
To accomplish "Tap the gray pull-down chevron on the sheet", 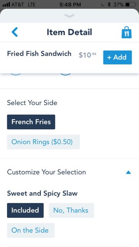I will pos(69,15).
